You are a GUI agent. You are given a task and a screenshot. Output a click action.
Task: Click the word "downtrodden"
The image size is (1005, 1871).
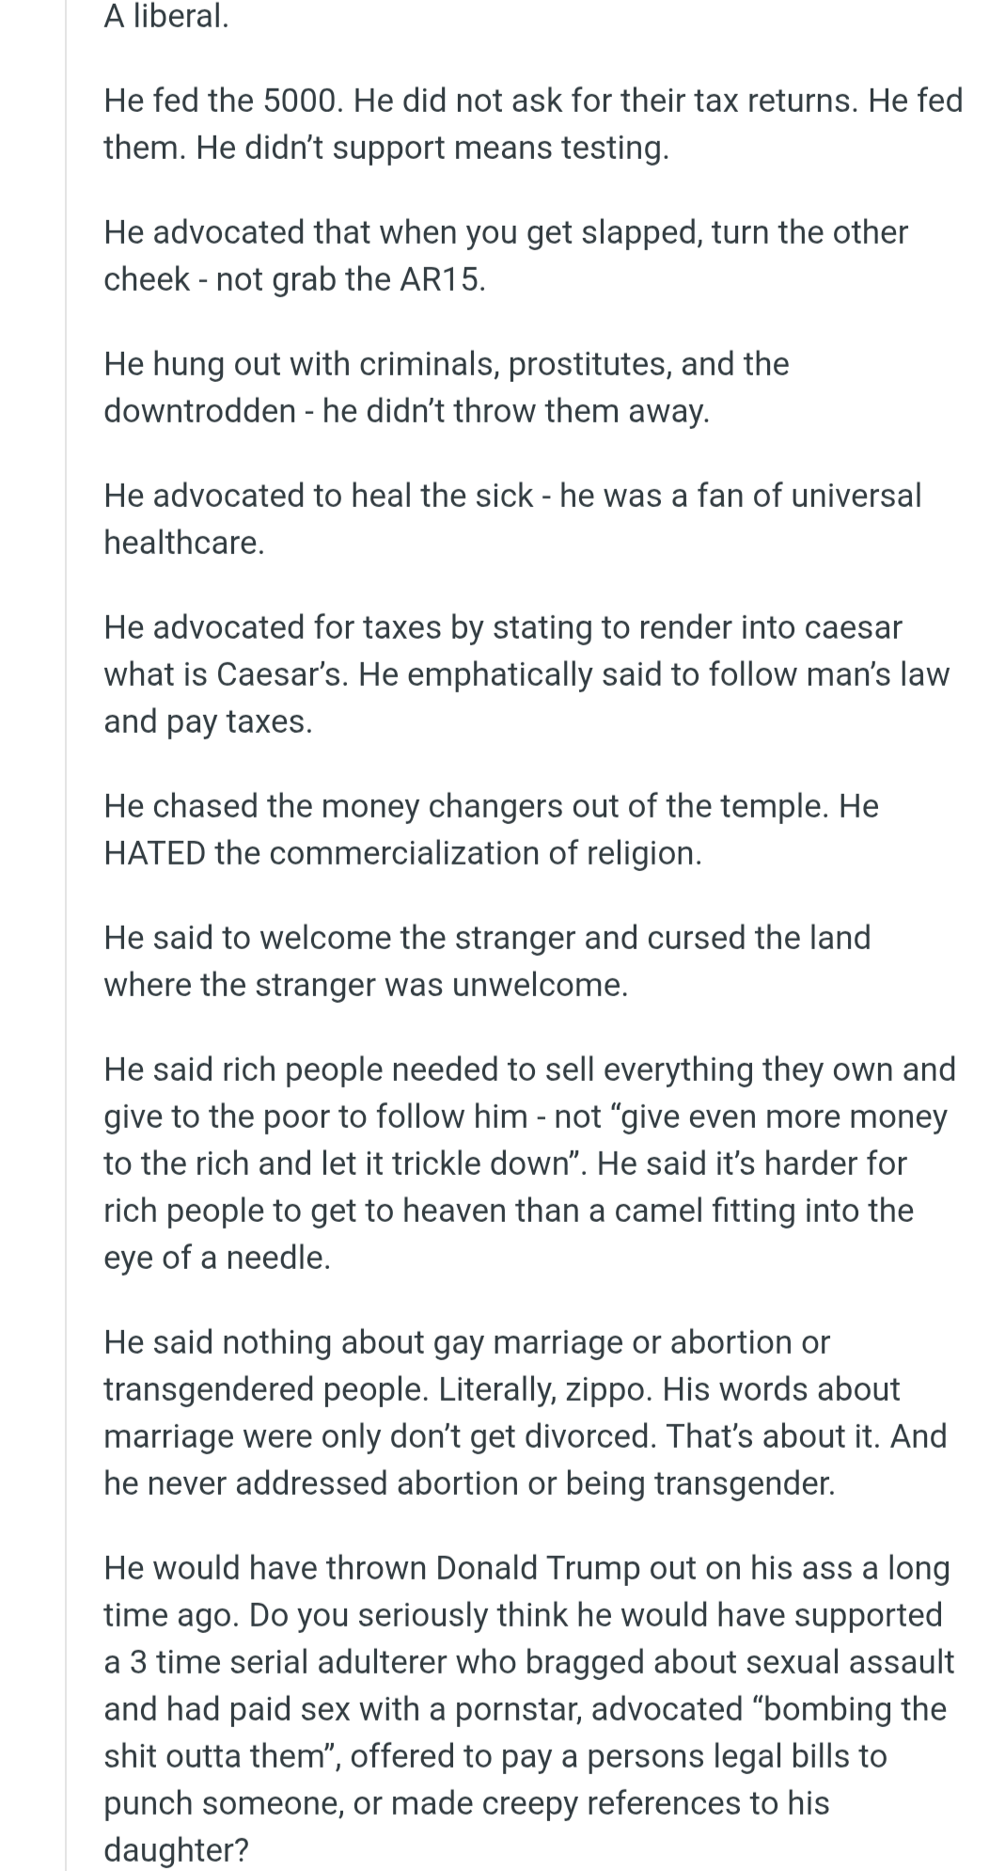199,411
